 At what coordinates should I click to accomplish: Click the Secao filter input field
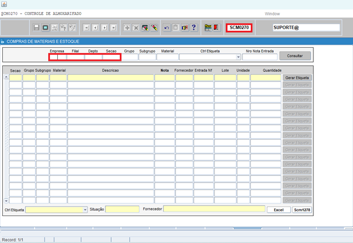tap(111, 57)
